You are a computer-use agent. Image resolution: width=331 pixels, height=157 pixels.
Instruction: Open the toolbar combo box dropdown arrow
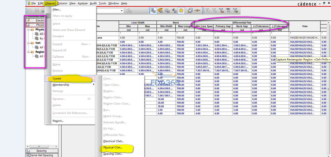pyautogui.click(x=122, y=11)
